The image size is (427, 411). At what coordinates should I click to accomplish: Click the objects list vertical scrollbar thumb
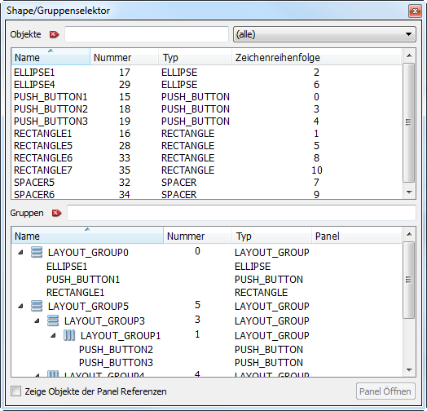pos(408,122)
